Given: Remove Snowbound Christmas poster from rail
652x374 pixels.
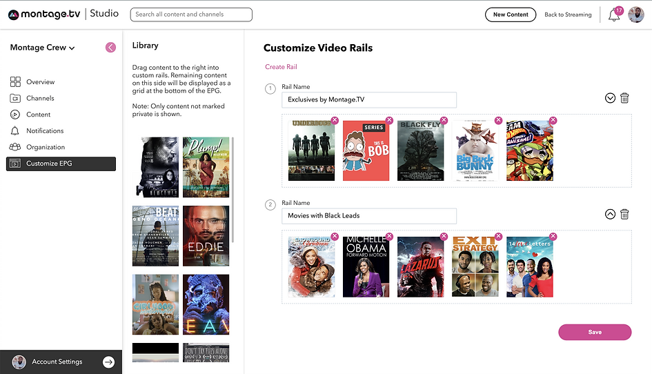Looking at the screenshot, I should click(x=335, y=236).
